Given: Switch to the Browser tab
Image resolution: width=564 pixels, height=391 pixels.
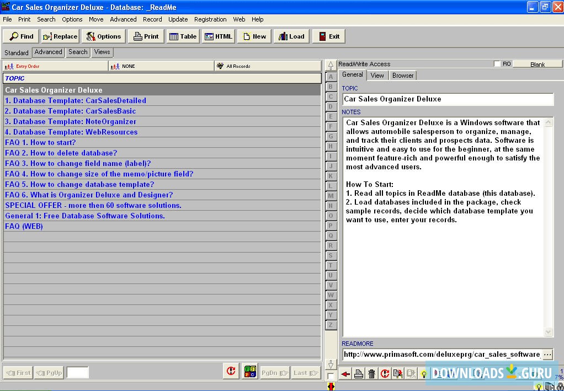Looking at the screenshot, I should click(x=403, y=75).
